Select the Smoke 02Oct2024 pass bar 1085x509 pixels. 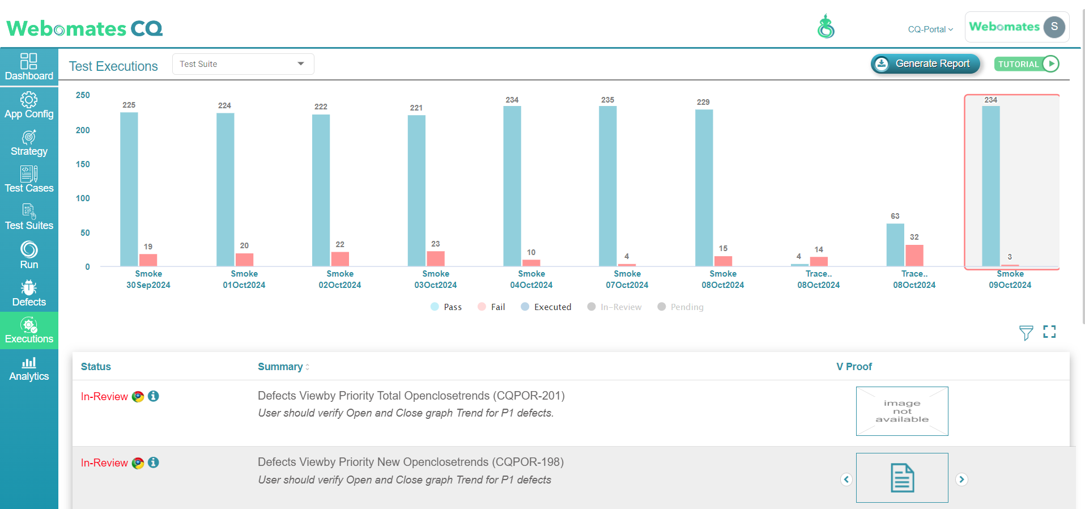(x=321, y=190)
